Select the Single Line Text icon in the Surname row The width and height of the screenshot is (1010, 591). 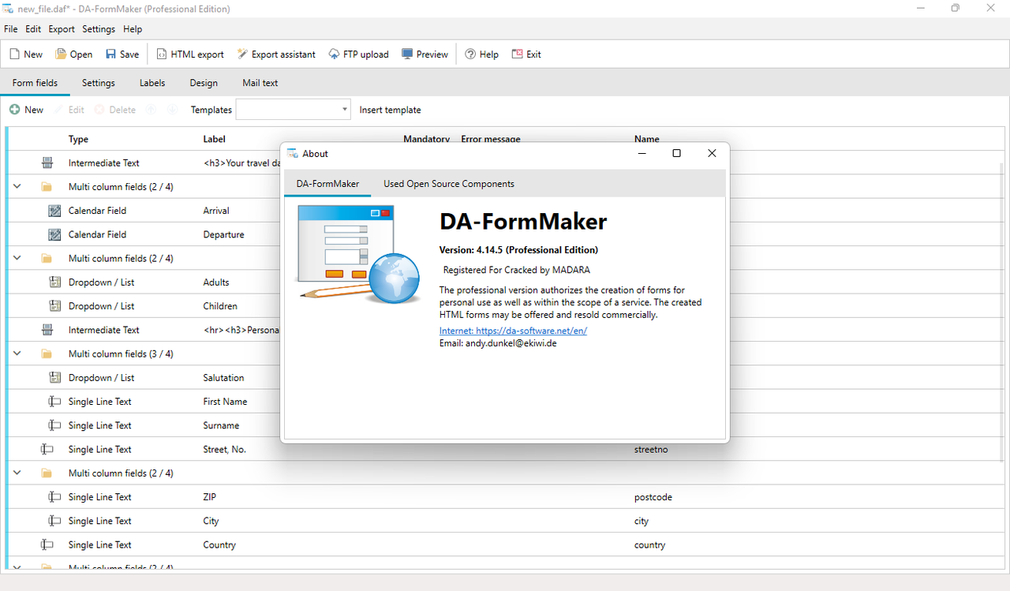pyautogui.click(x=54, y=425)
